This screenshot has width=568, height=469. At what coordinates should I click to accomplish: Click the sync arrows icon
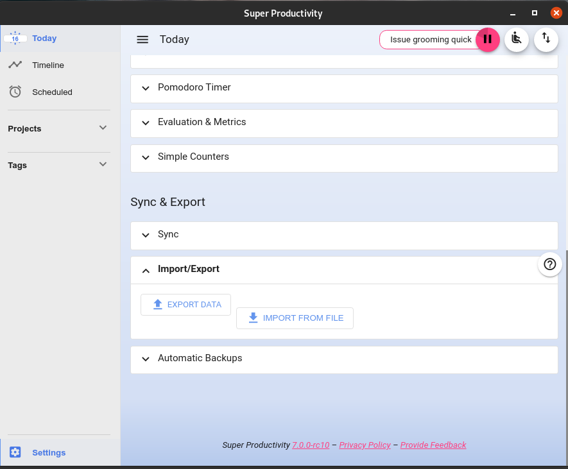pyautogui.click(x=546, y=38)
